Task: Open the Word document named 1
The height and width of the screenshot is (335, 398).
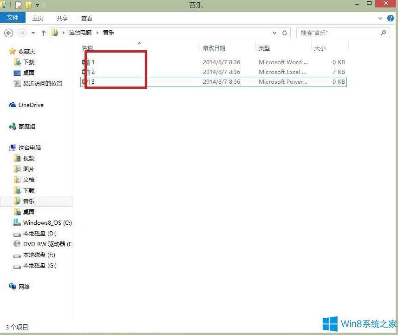Action: click(x=92, y=62)
